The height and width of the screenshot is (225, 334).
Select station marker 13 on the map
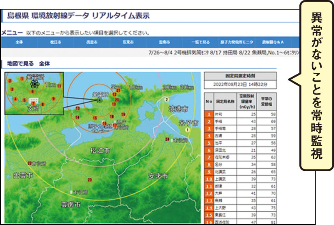coord(77,108)
